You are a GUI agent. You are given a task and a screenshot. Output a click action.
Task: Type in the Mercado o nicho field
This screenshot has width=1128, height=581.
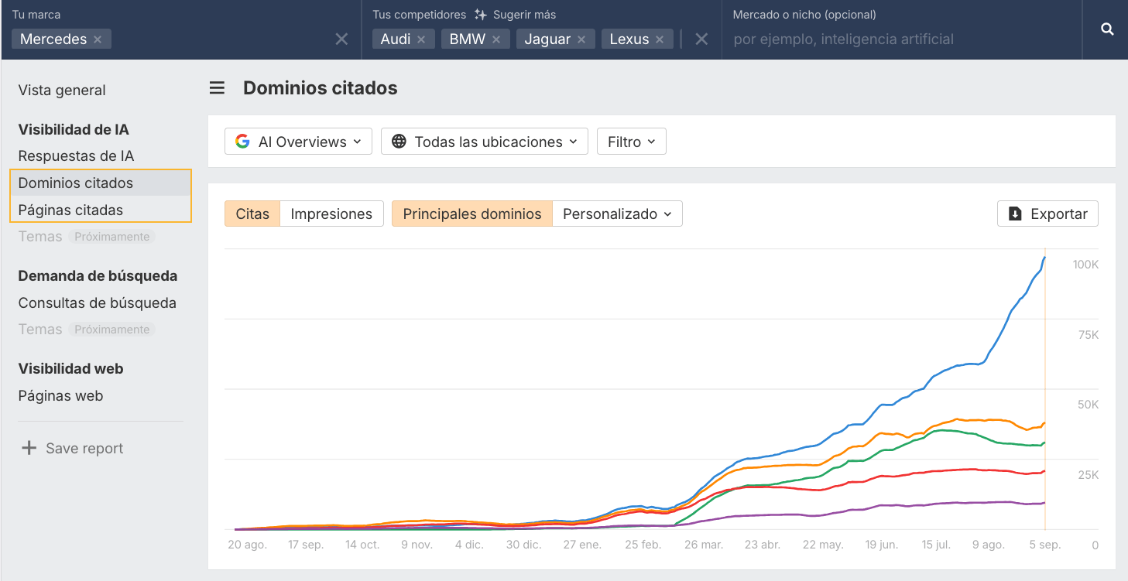pyautogui.click(x=898, y=39)
